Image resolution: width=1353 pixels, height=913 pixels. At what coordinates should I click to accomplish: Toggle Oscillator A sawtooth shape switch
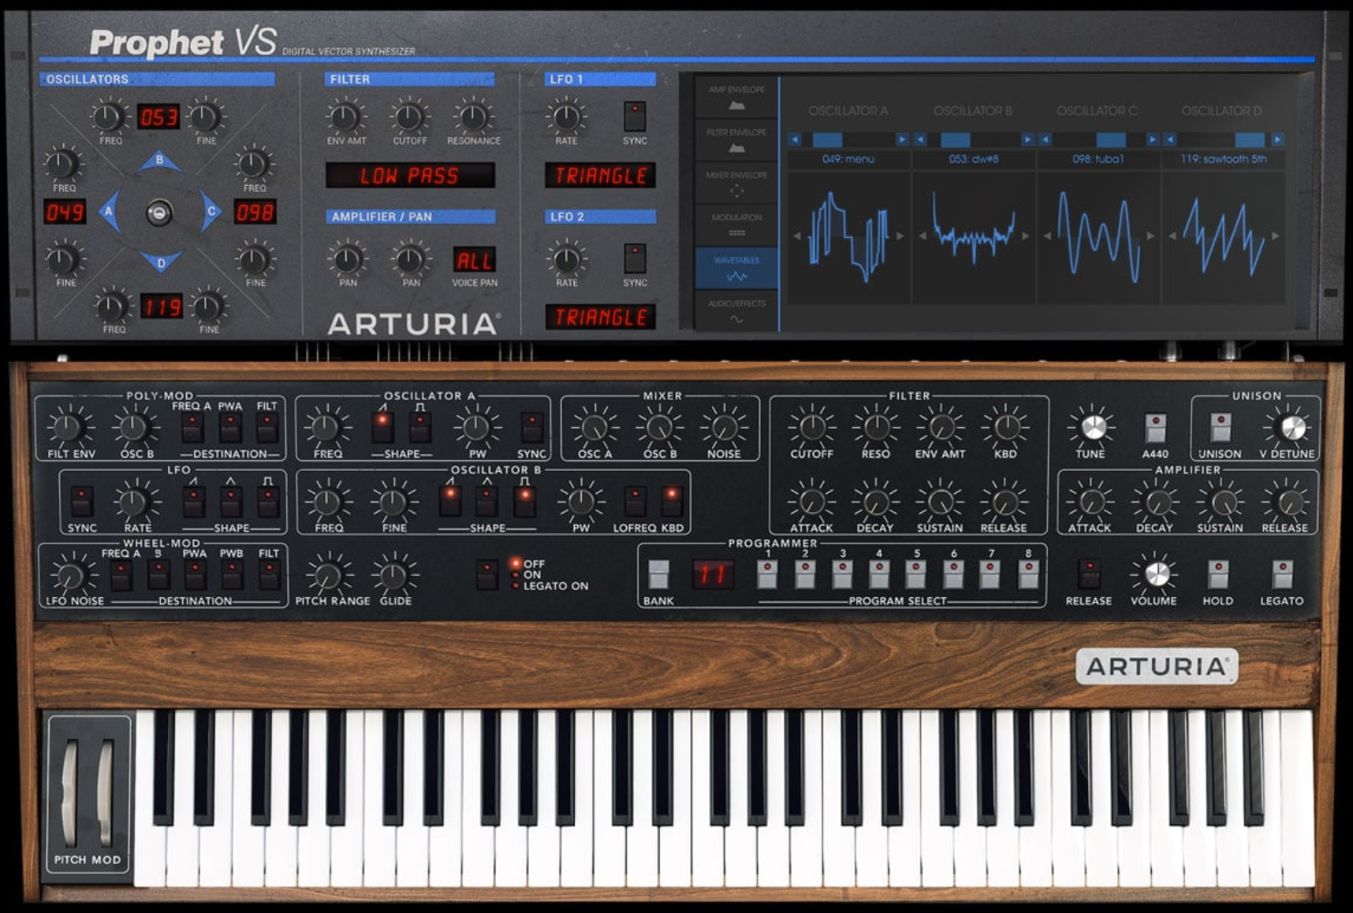[382, 428]
